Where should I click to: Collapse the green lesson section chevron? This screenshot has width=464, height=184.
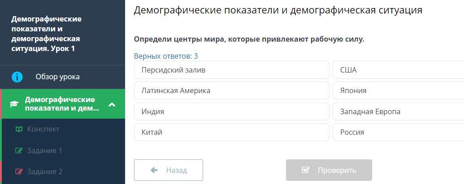point(112,104)
